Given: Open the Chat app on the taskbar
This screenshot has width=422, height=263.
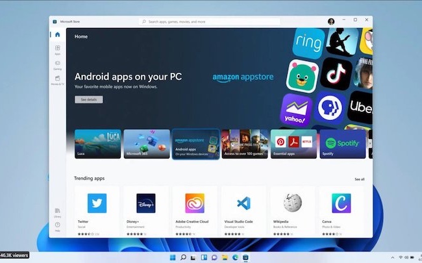Looking at the screenshot, I should [x=214, y=258].
